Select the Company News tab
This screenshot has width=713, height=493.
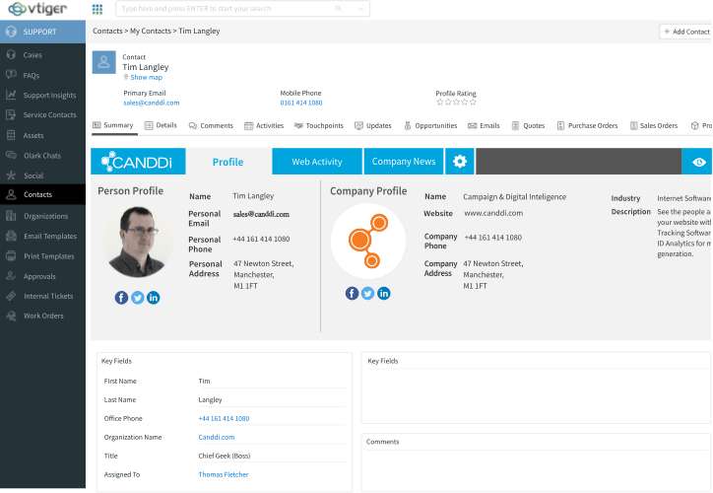coord(404,161)
